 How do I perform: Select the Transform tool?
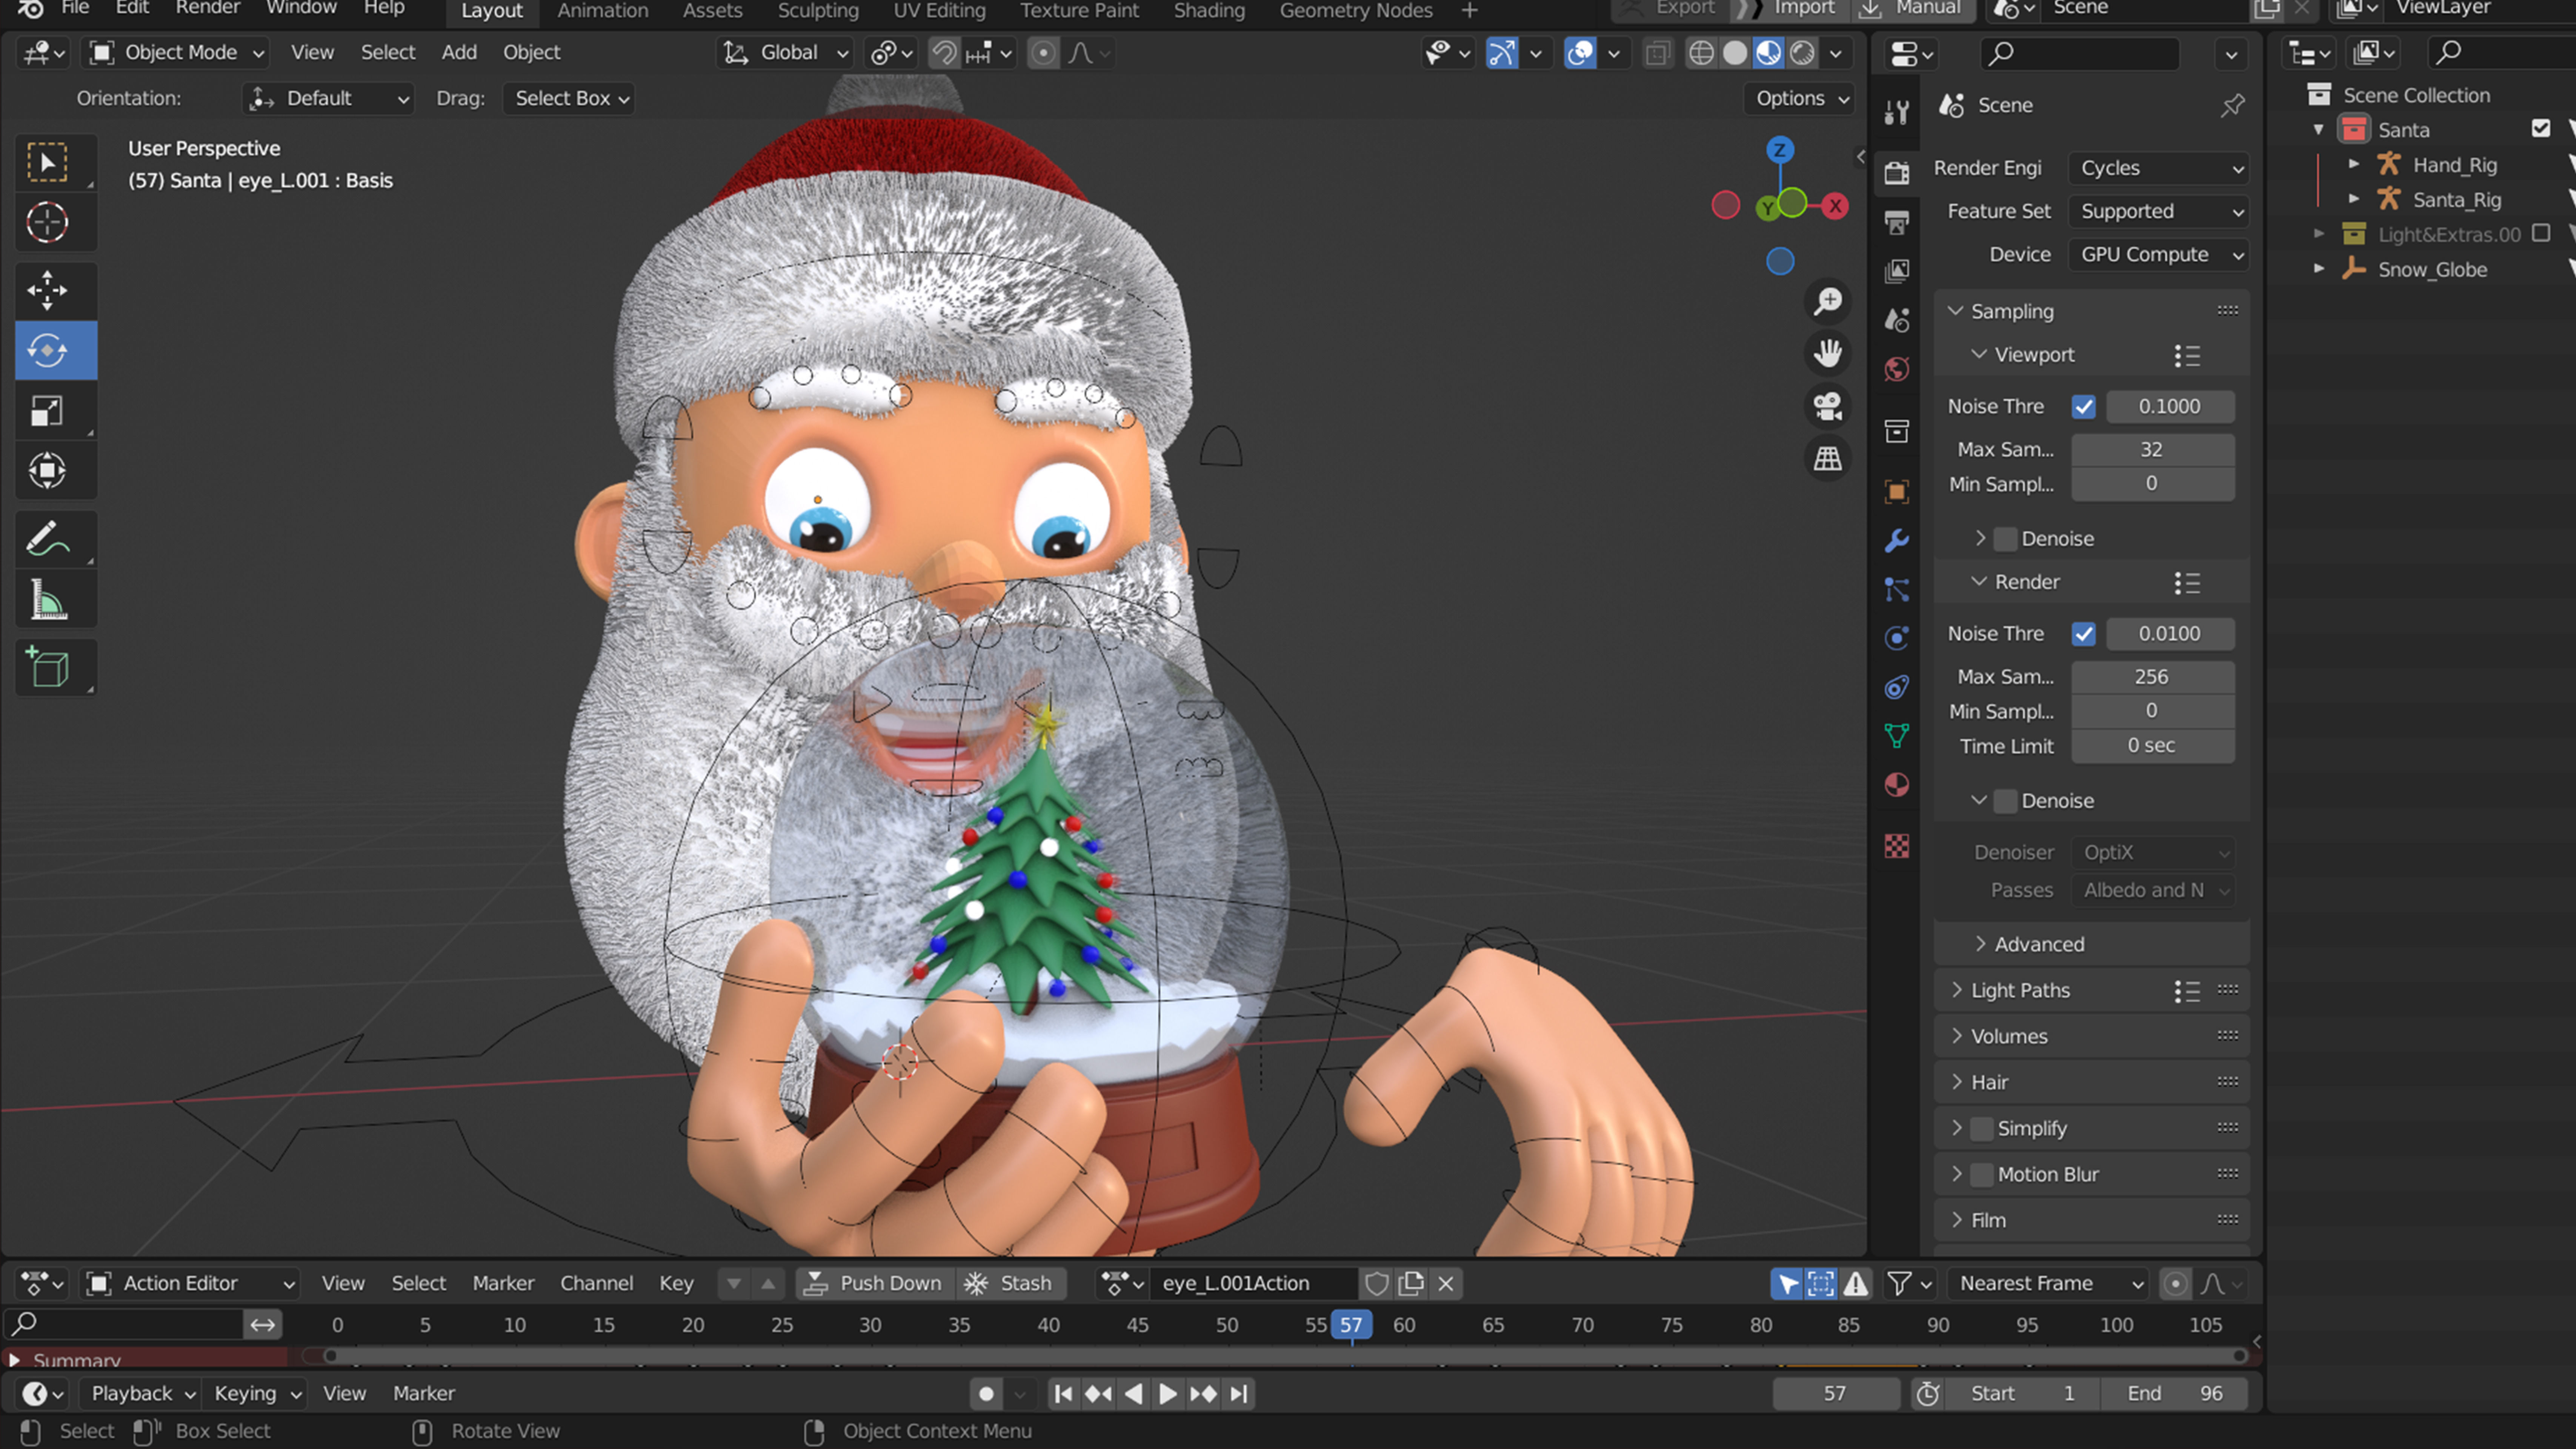47,470
